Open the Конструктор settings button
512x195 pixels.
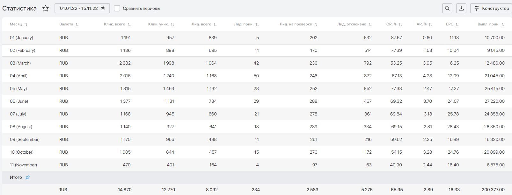click(x=491, y=9)
